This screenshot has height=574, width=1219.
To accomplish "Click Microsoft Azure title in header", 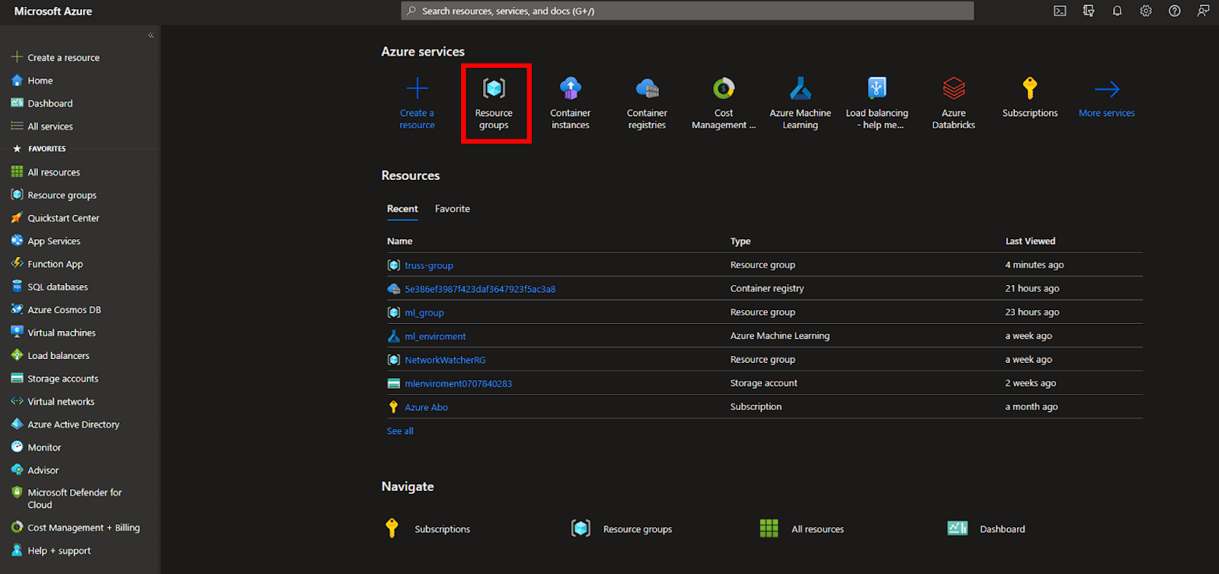I will pos(53,11).
